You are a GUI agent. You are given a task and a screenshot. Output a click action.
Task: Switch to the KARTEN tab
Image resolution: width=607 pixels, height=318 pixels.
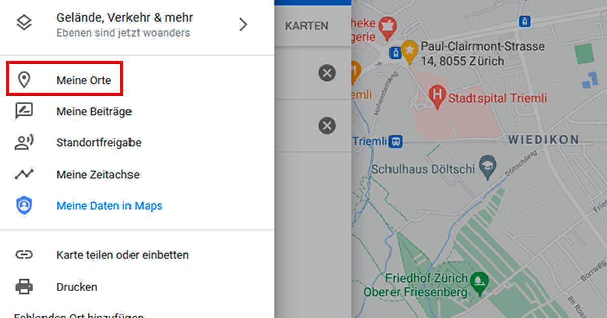click(306, 26)
